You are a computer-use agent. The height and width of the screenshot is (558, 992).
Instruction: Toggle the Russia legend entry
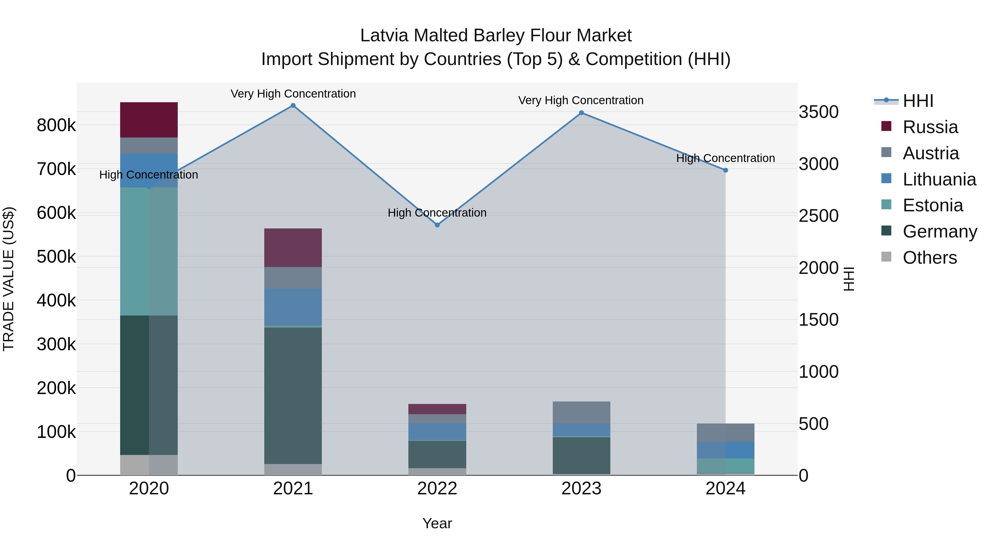[920, 127]
